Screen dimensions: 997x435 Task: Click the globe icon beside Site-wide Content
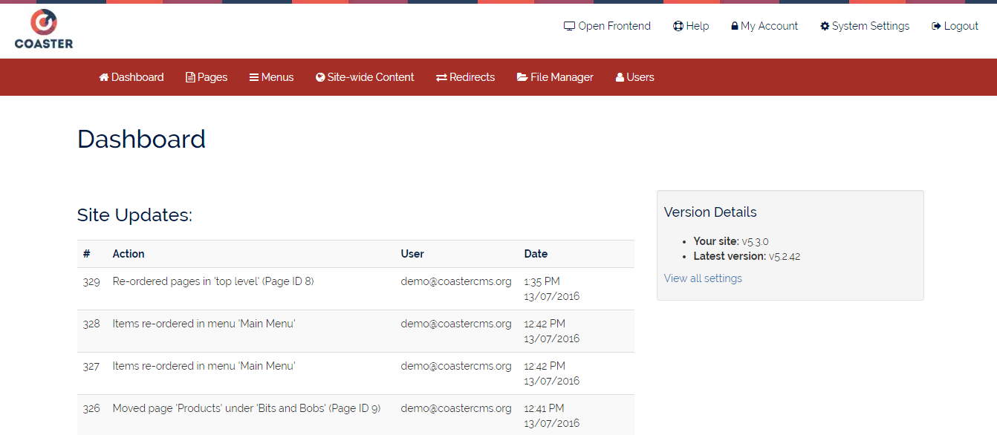coord(320,77)
